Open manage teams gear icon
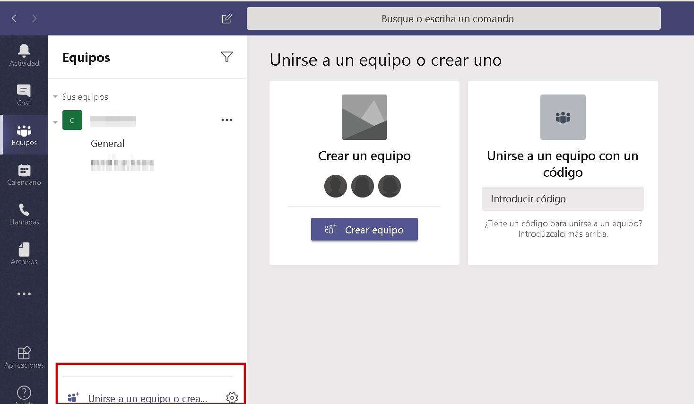 pyautogui.click(x=232, y=398)
